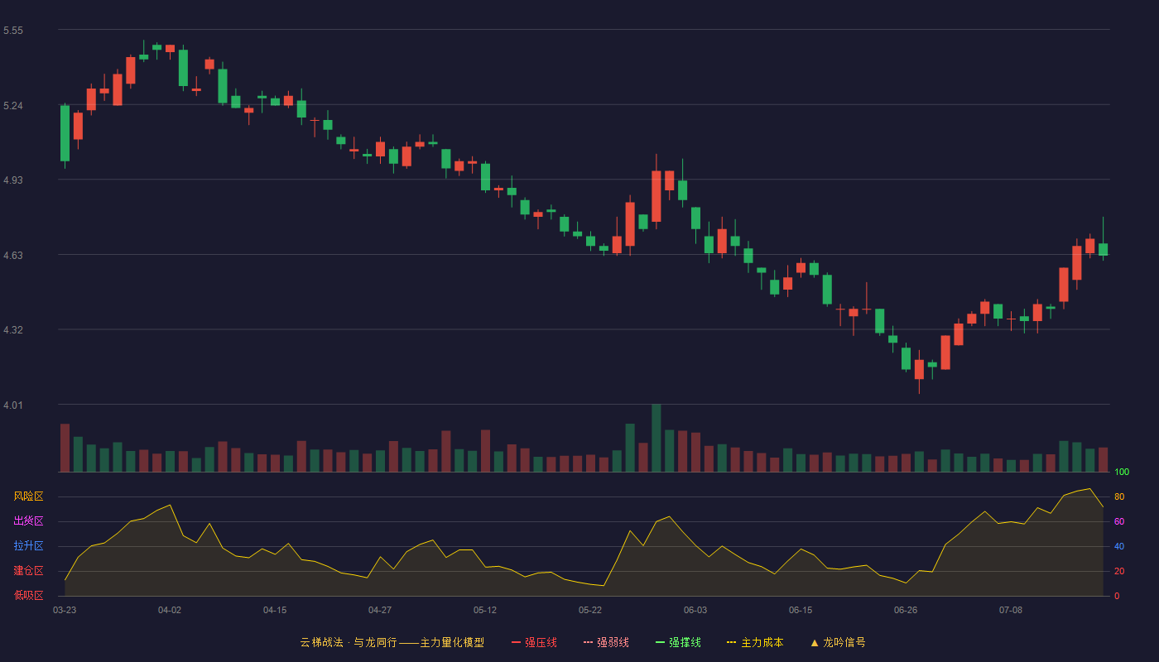Image resolution: width=1159 pixels, height=662 pixels.
Task: Select the 06-15 date label
Action: [x=801, y=610]
